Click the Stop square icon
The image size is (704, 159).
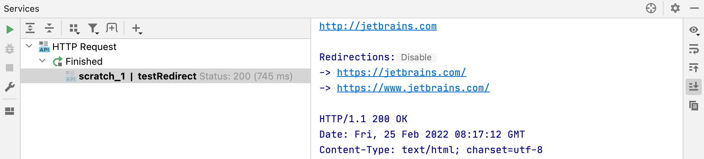10,68
